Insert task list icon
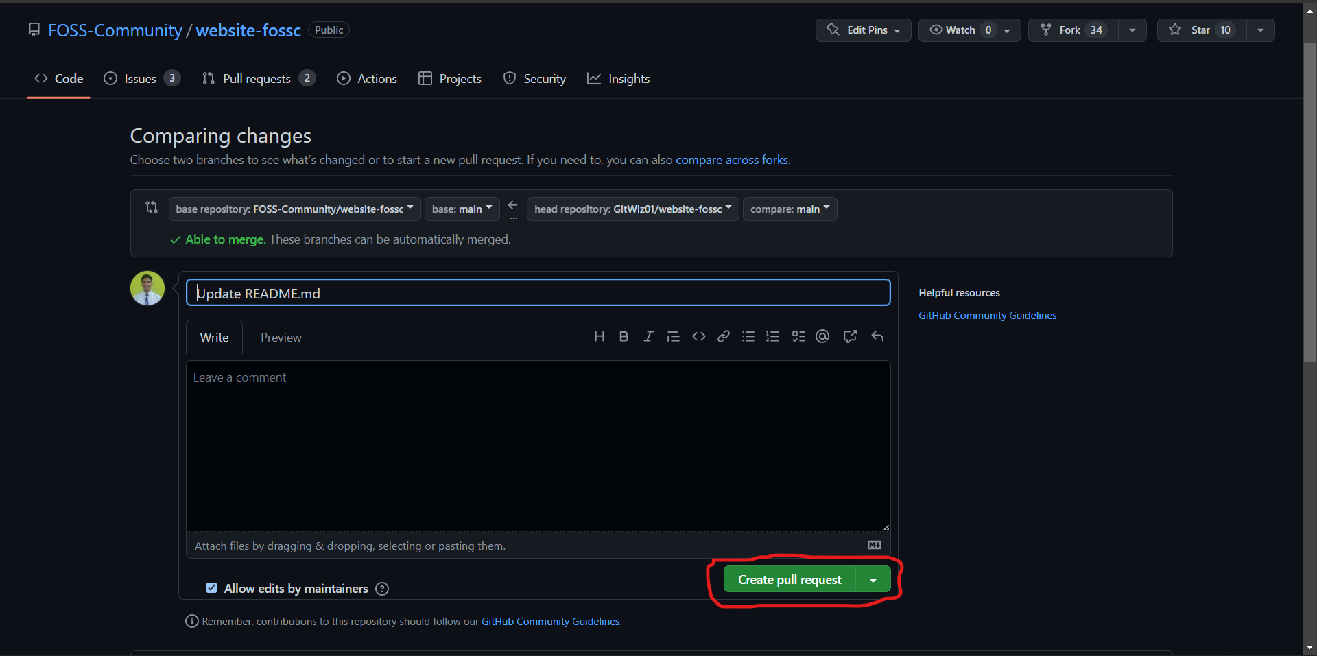The width and height of the screenshot is (1317, 656). pyautogui.click(x=798, y=336)
